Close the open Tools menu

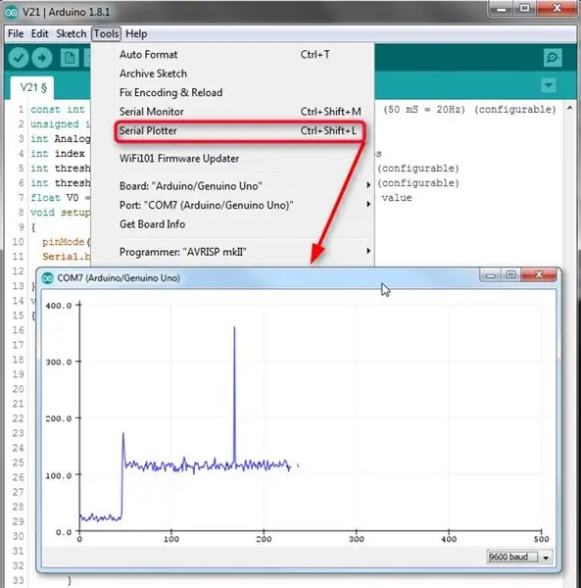click(107, 33)
